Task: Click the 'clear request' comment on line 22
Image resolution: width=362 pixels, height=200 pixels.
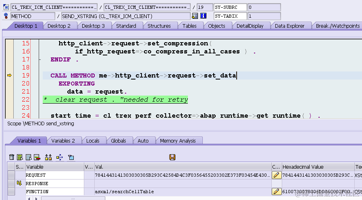Action: (x=115, y=100)
